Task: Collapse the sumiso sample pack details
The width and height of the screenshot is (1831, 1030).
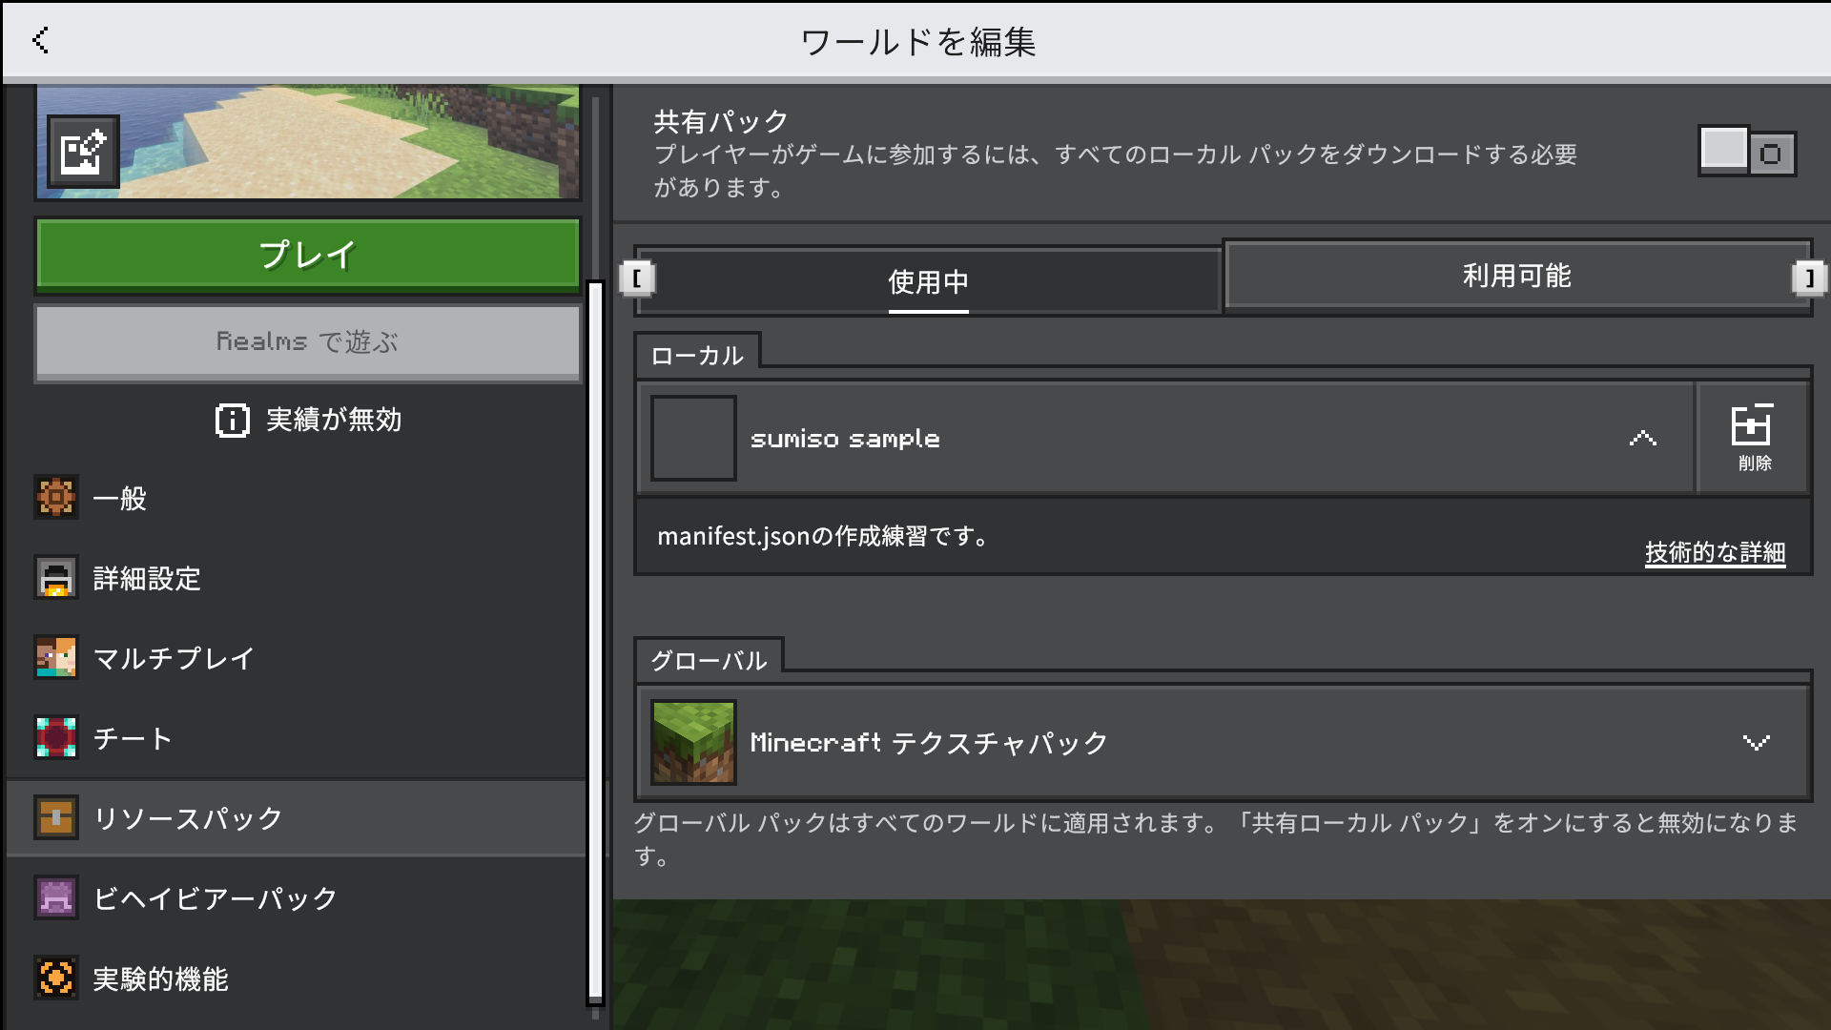Action: tap(1642, 439)
